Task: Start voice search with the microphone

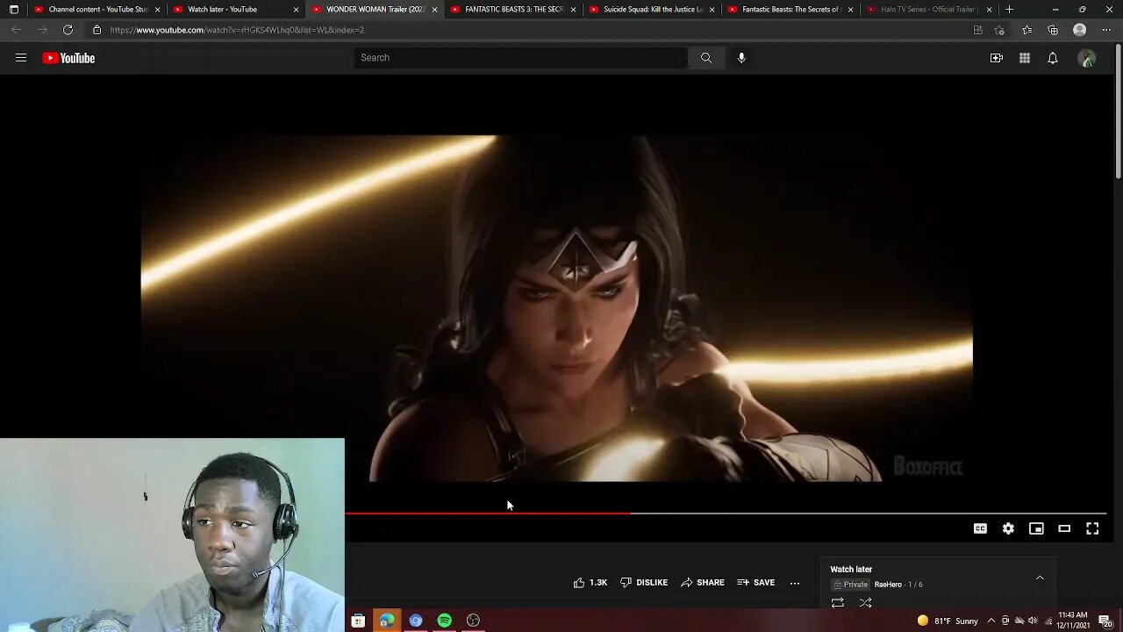Action: click(x=741, y=58)
